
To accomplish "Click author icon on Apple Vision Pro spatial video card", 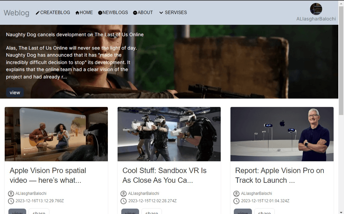I will pos(11,194).
